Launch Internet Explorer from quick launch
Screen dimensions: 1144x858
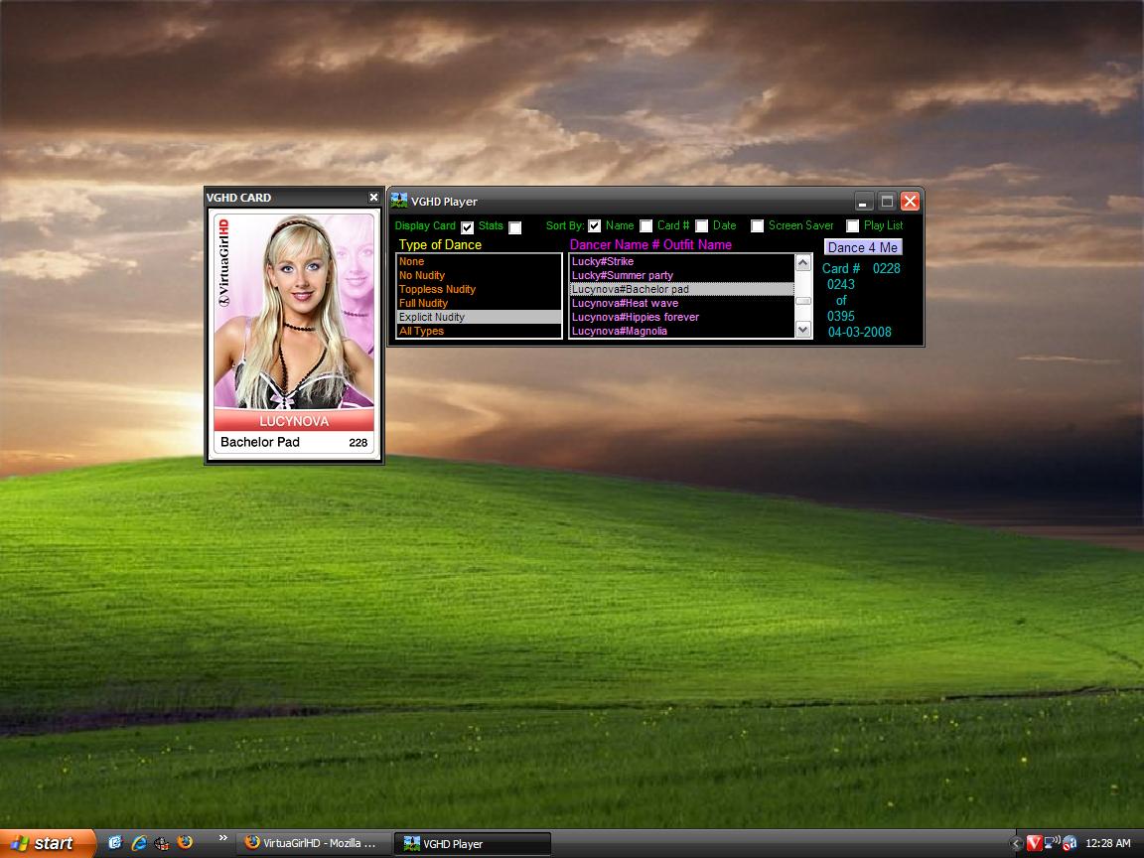pyautogui.click(x=139, y=843)
